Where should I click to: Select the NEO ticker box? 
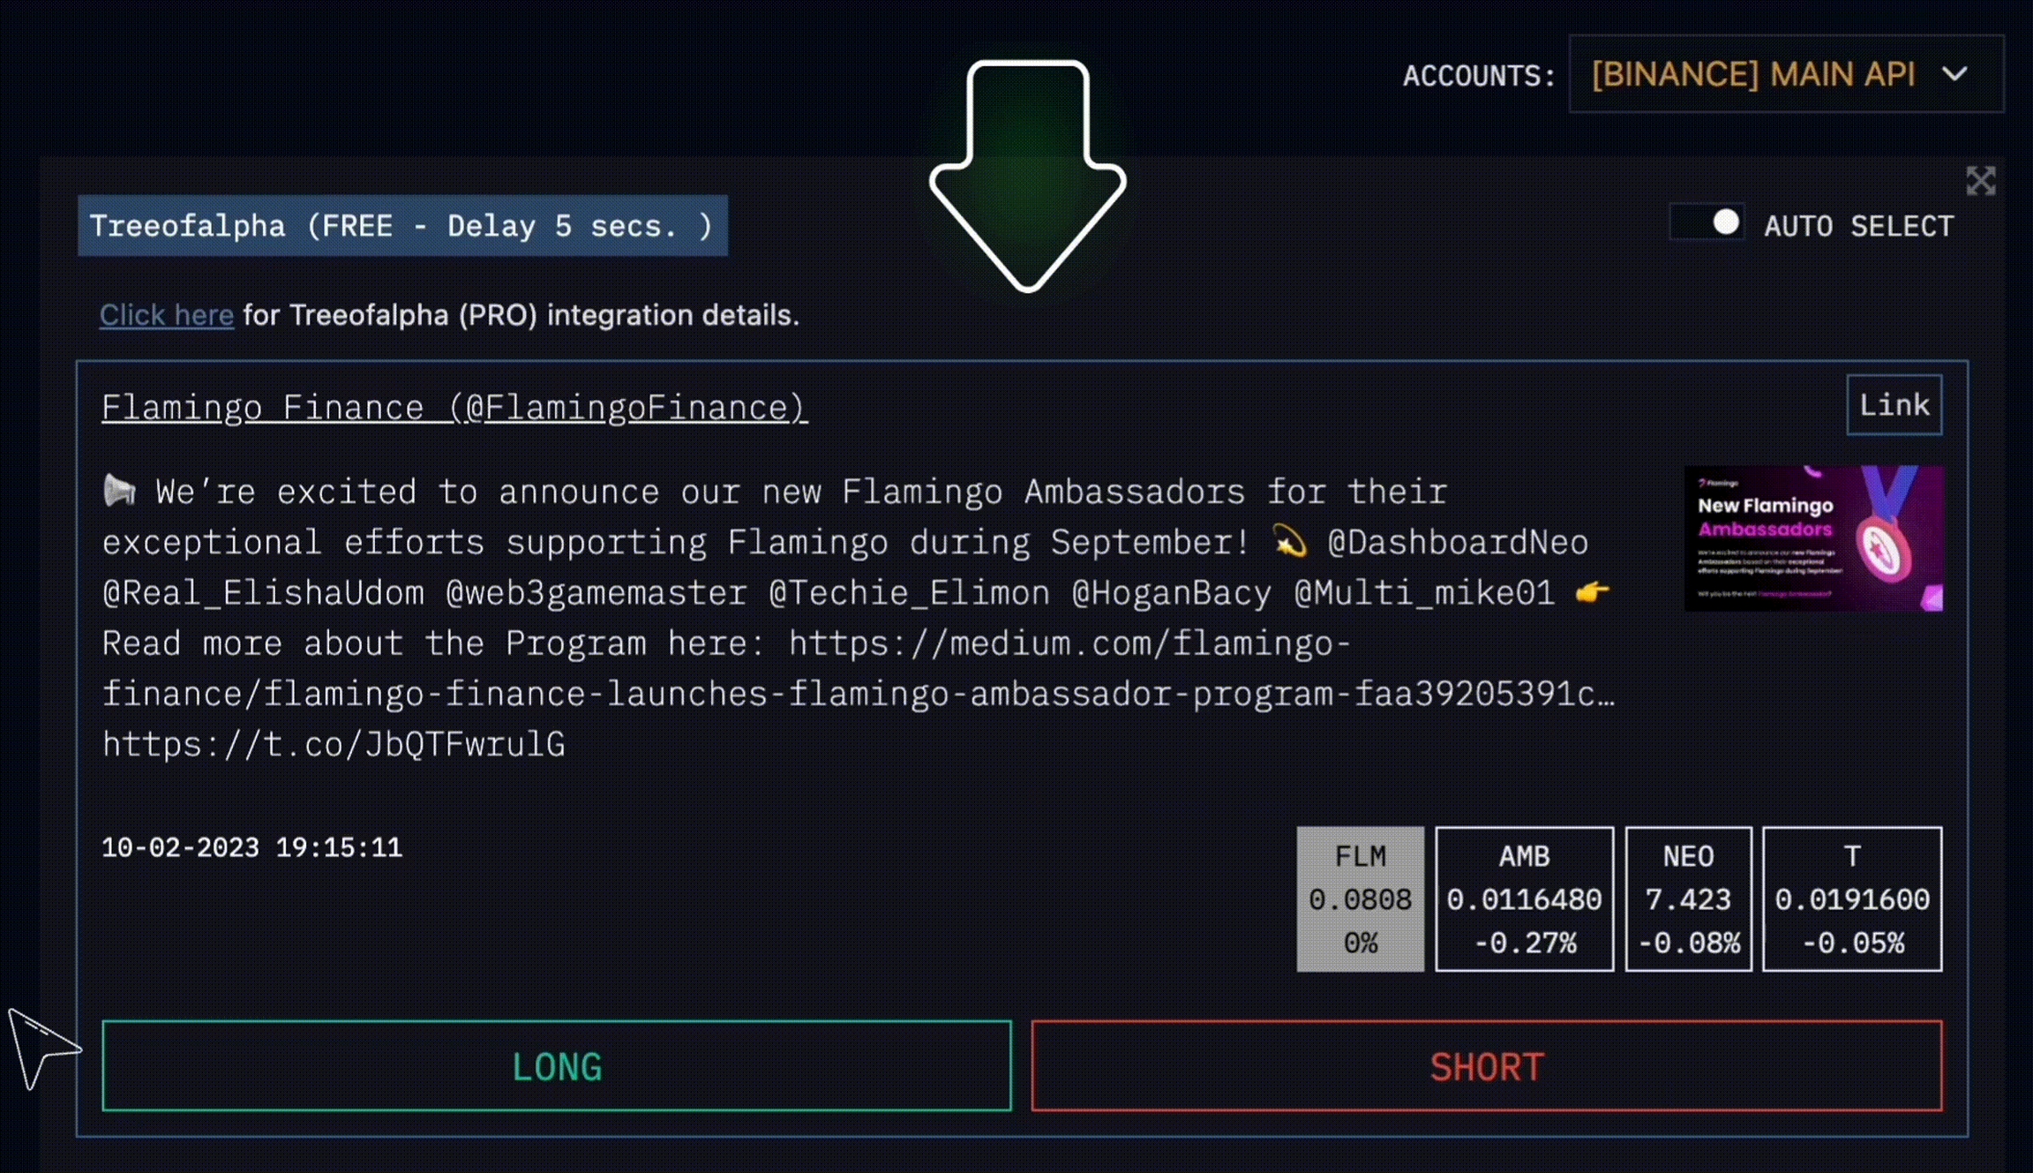pyautogui.click(x=1687, y=899)
